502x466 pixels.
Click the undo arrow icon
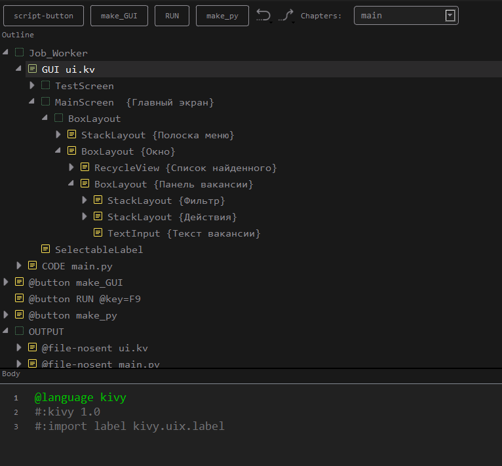point(263,15)
